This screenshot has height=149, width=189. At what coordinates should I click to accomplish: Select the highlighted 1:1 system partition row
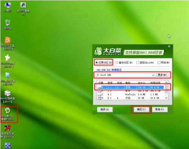click(131, 87)
